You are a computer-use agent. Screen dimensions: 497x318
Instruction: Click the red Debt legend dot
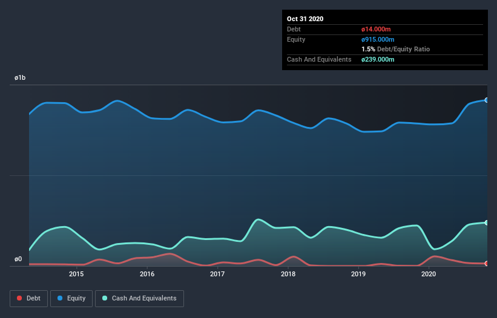[19, 298]
